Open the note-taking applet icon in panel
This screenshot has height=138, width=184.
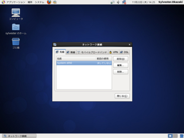point(55,2)
